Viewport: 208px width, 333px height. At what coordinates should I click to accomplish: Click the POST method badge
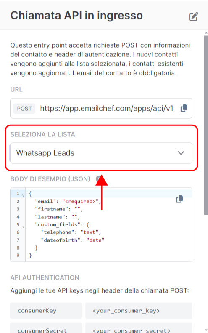[24, 109]
